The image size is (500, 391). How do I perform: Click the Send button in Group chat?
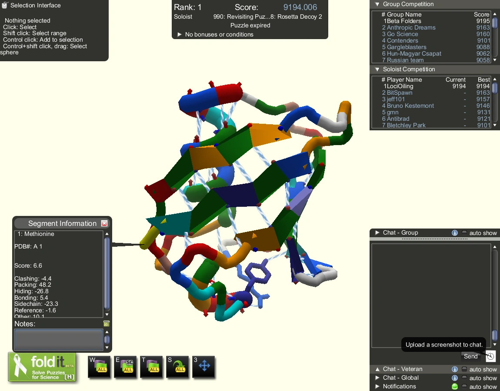click(471, 356)
